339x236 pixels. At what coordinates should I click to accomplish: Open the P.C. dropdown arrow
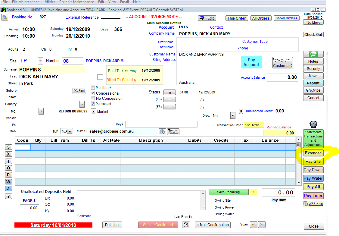(41, 111)
